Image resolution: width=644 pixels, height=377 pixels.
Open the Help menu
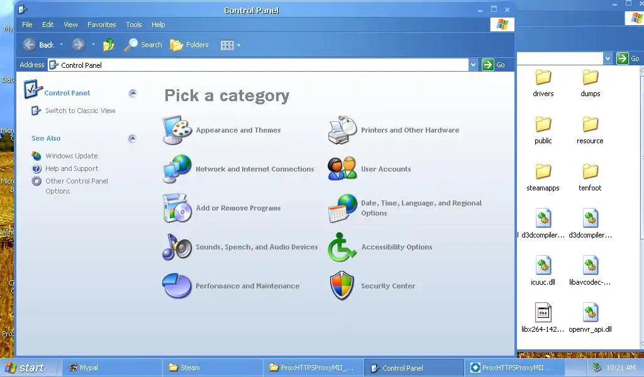click(x=158, y=25)
